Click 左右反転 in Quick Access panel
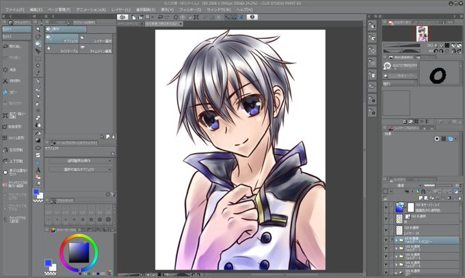This screenshot has width=465, height=278. click(x=12, y=150)
